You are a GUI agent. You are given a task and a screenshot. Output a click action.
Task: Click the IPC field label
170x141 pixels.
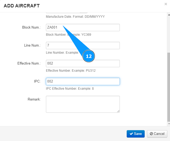click(x=37, y=81)
